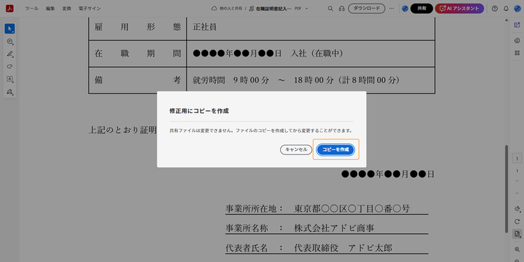This screenshot has width=524, height=262.
Task: Click the 代表取締役 アドビ太郎 text
Action: point(343,248)
